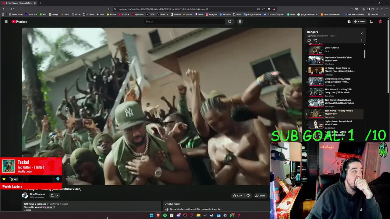Screen dimensions: 390x219
Task: Toggle loop playlist in Bangers panel
Action: point(309,40)
